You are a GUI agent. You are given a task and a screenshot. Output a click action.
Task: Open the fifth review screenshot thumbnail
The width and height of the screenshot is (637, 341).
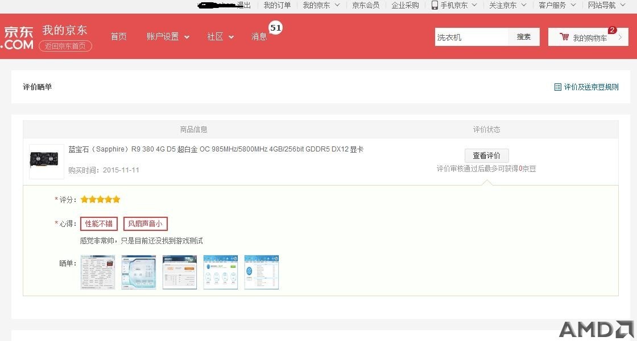[x=262, y=272]
